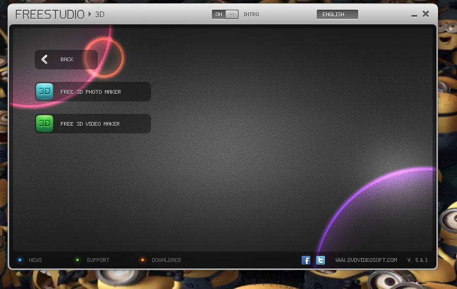Viewport: 457px width, 289px height.
Task: Minimize the Free Studio window
Action: [x=414, y=15]
